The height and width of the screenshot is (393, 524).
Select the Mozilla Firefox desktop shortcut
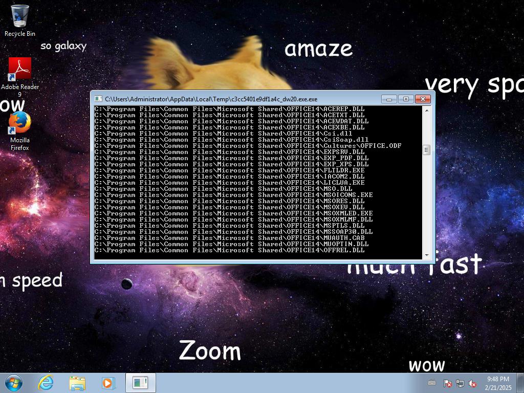pyautogui.click(x=20, y=131)
